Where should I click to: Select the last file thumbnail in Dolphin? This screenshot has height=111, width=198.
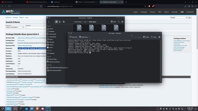click(x=116, y=28)
